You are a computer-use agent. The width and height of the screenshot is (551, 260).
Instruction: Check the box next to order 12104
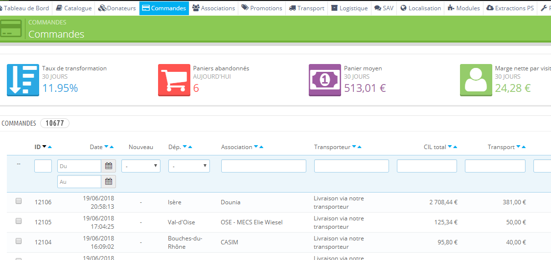tap(19, 241)
